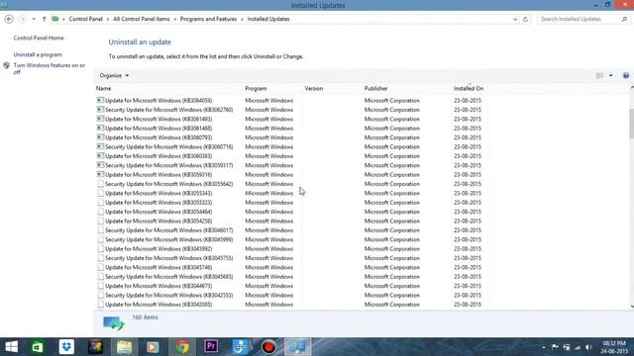634x356 pixels.
Task: Select Control Panel in the breadcrumb
Action: pos(86,19)
